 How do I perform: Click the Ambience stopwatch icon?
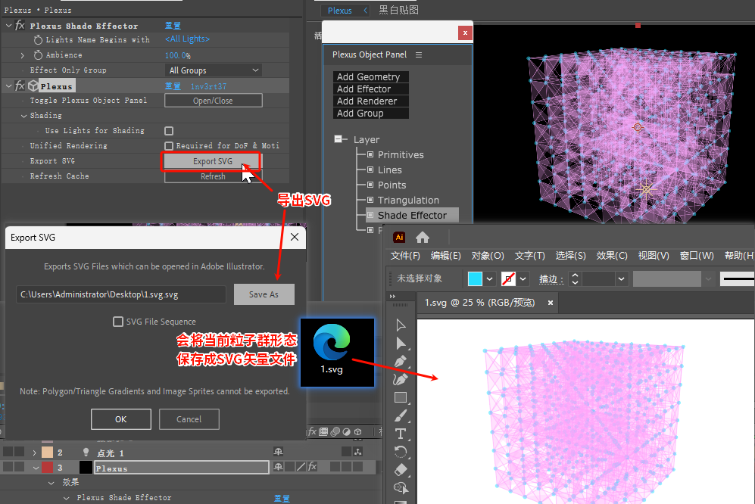38,55
